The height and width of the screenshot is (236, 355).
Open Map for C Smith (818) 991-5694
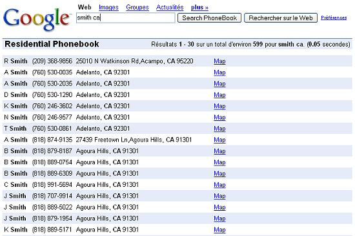pyautogui.click(x=219, y=185)
